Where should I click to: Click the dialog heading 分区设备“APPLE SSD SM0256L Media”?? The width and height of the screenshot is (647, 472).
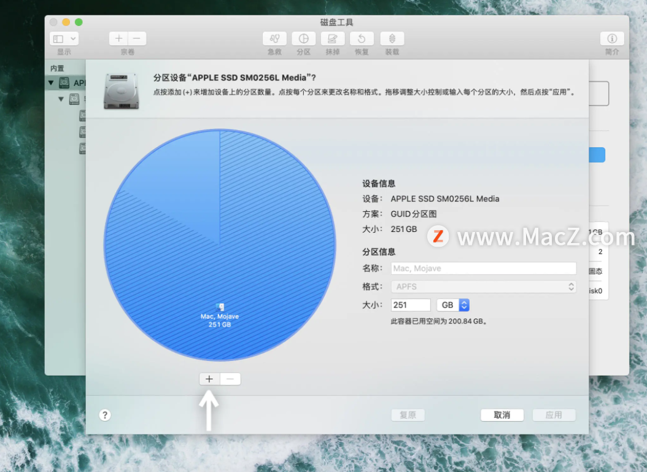pyautogui.click(x=234, y=77)
